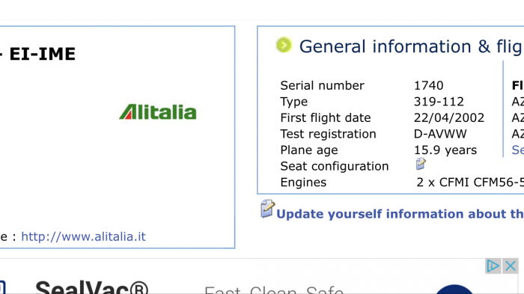Click the plane age value 15.9 years

coord(445,150)
